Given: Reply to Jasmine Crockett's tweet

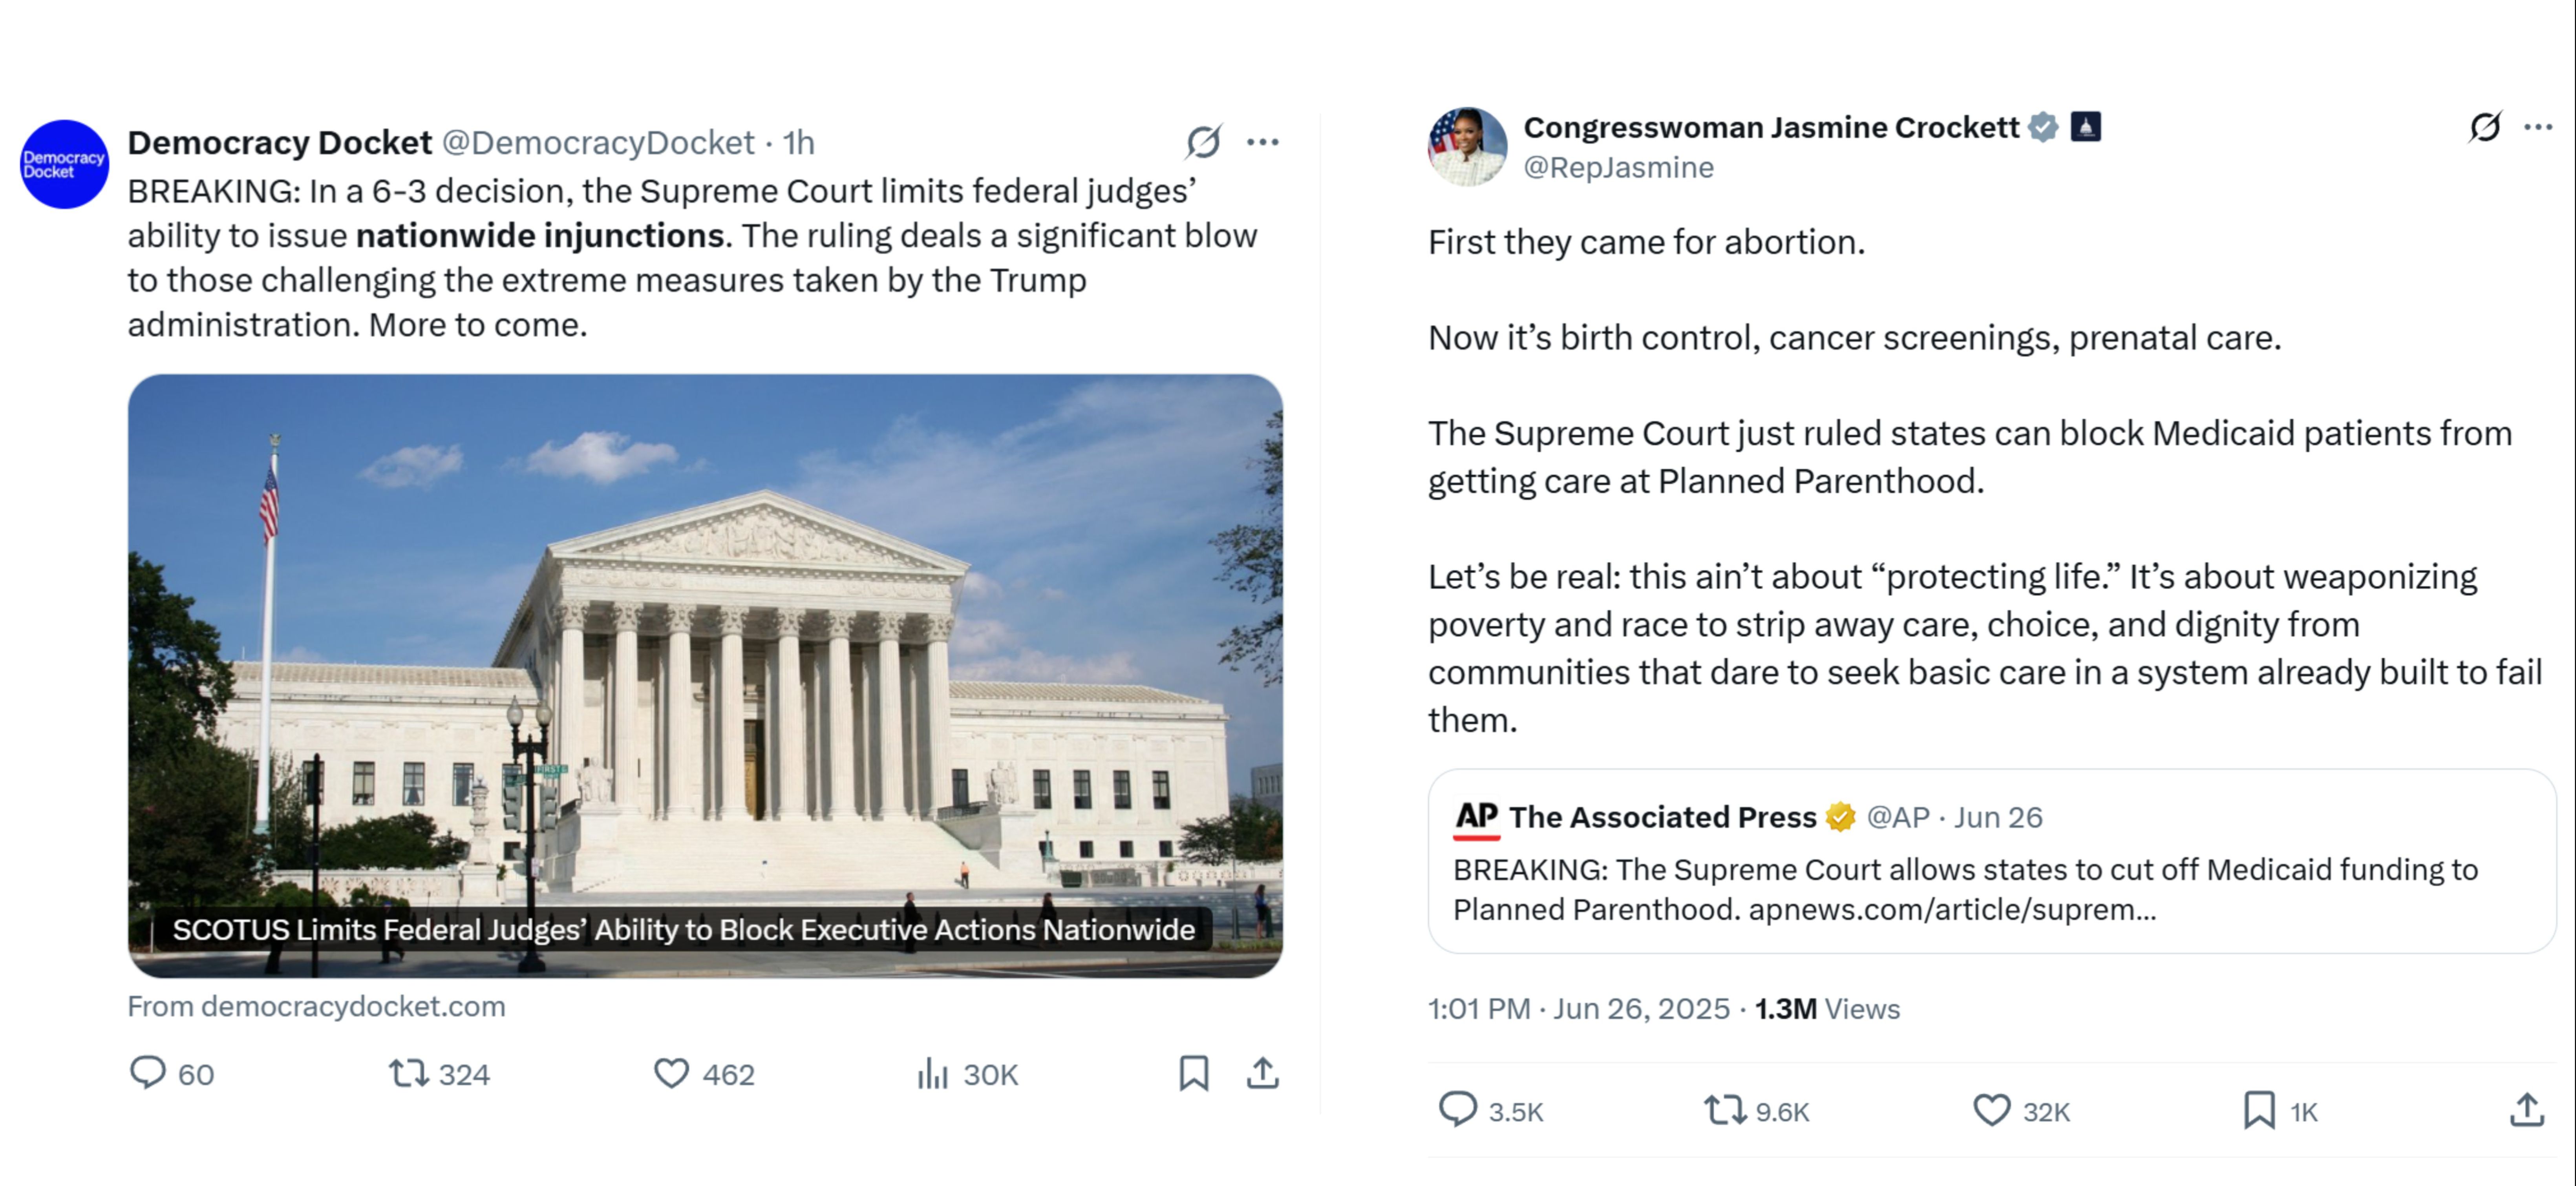Looking at the screenshot, I should [x=1457, y=1110].
